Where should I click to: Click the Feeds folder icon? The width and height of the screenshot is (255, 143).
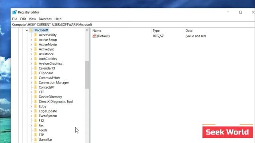(x=35, y=130)
